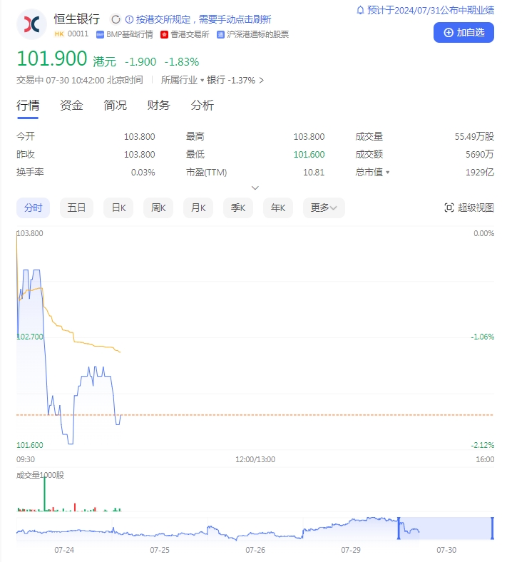Switch to 资金 tab
This screenshot has width=507, height=562.
pos(71,106)
